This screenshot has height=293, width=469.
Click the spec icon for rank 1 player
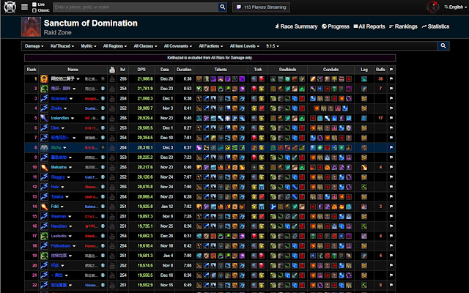point(44,79)
